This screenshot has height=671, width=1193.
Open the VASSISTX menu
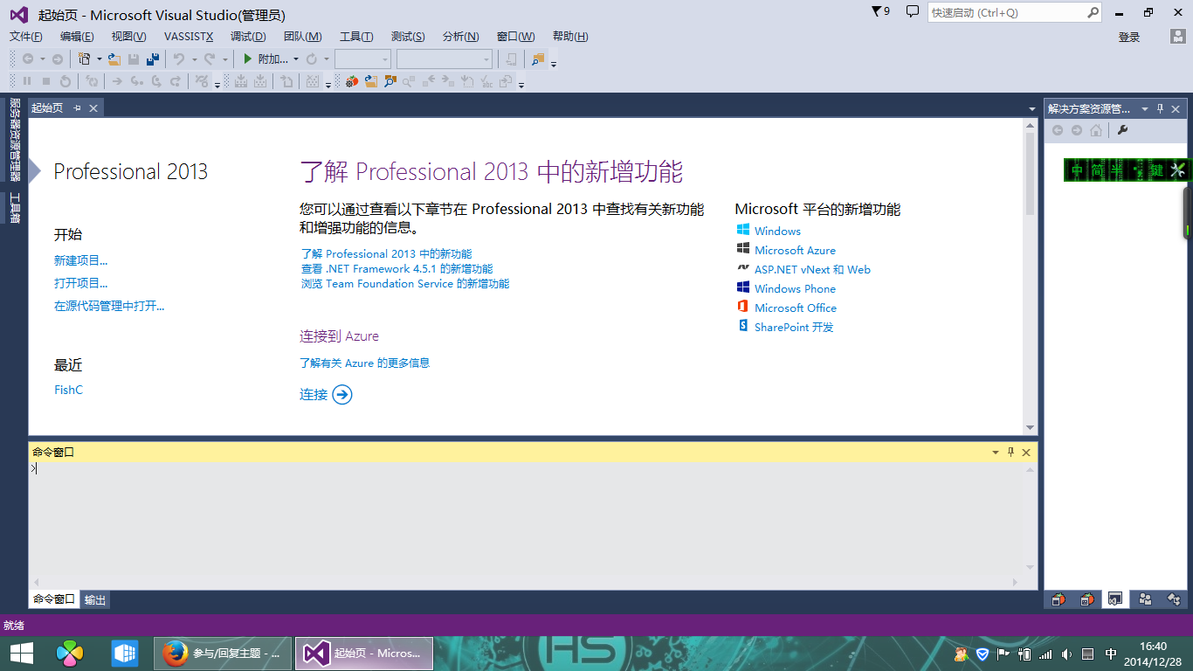189,36
